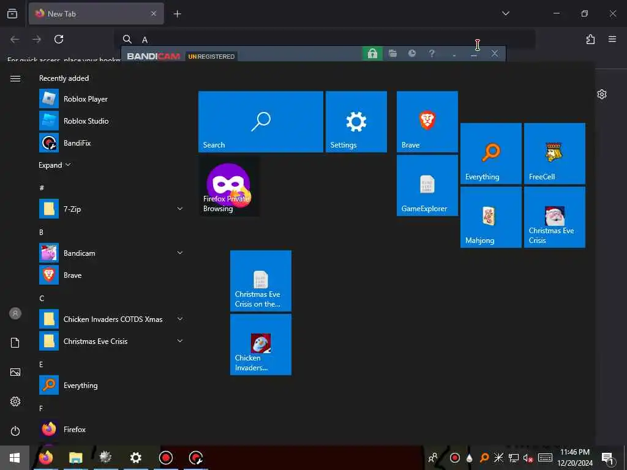627x470 pixels.
Task: Click the muted volume tray icon
Action: (528, 458)
